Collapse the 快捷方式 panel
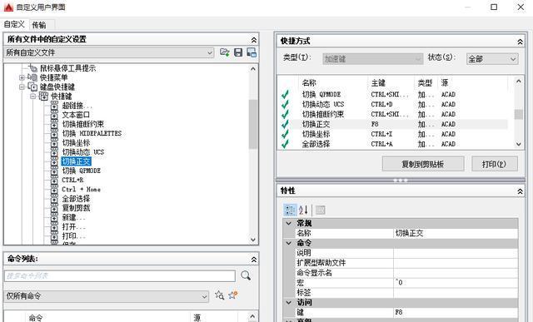 (520, 42)
